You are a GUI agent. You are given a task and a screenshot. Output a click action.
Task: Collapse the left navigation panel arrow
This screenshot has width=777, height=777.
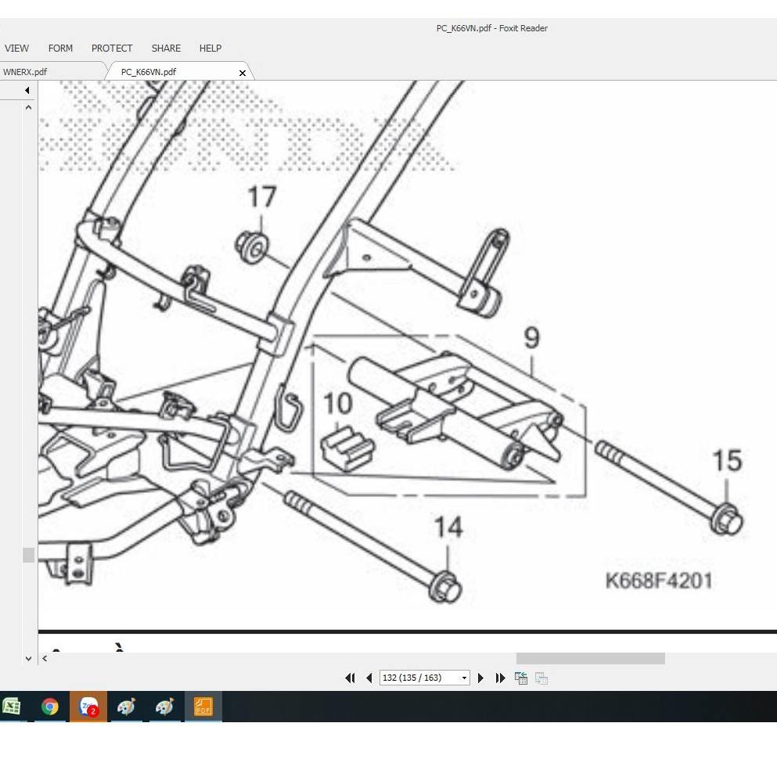click(x=27, y=91)
